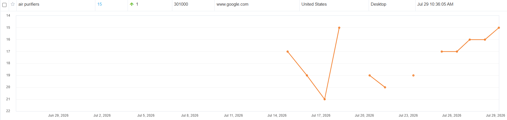
Task: Click the final data point on Jul 29
Action: coord(499,28)
